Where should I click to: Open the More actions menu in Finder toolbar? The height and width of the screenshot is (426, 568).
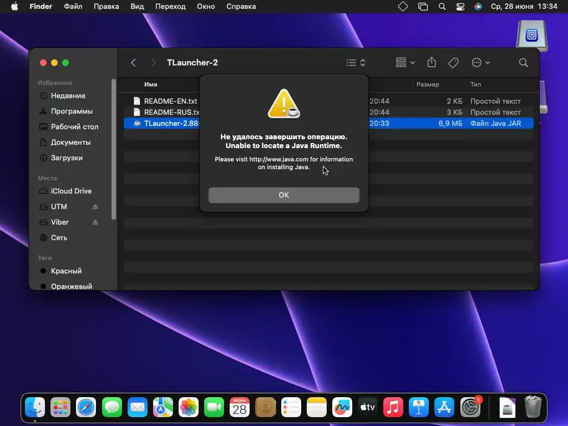[481, 63]
